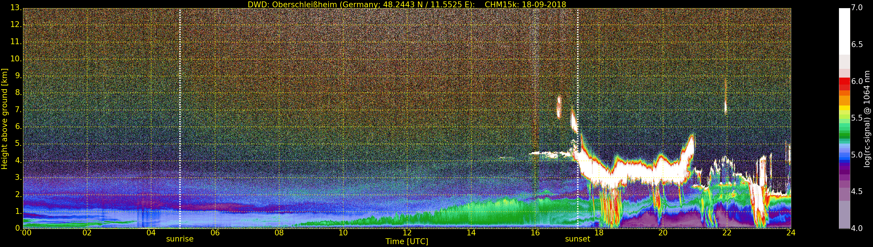The height and width of the screenshot is (247, 873).
Task: Click the '6.0' colorbar tick value
Action: (x=857, y=81)
